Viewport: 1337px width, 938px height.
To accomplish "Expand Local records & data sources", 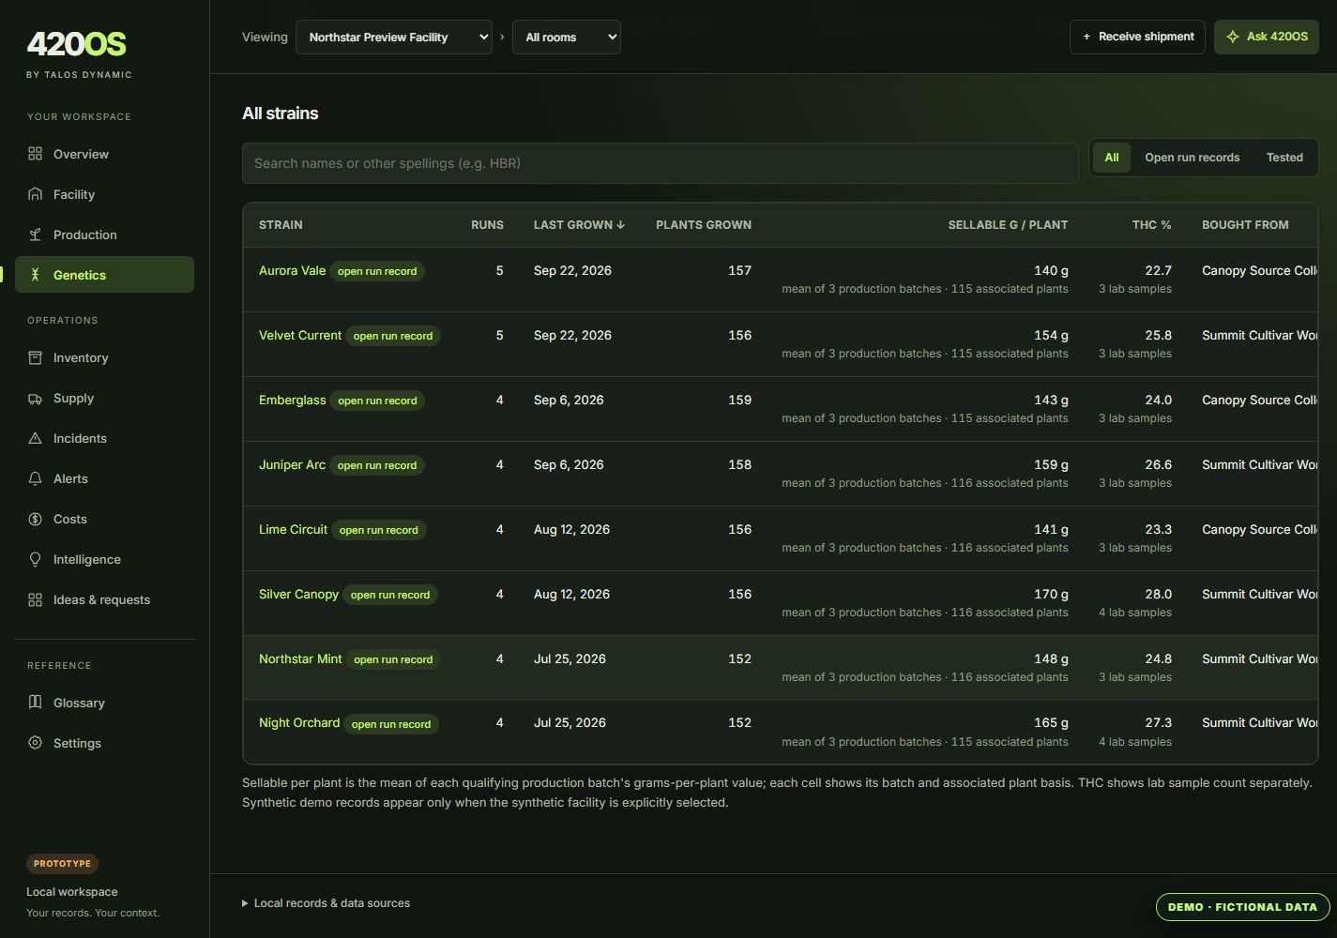I will [326, 903].
